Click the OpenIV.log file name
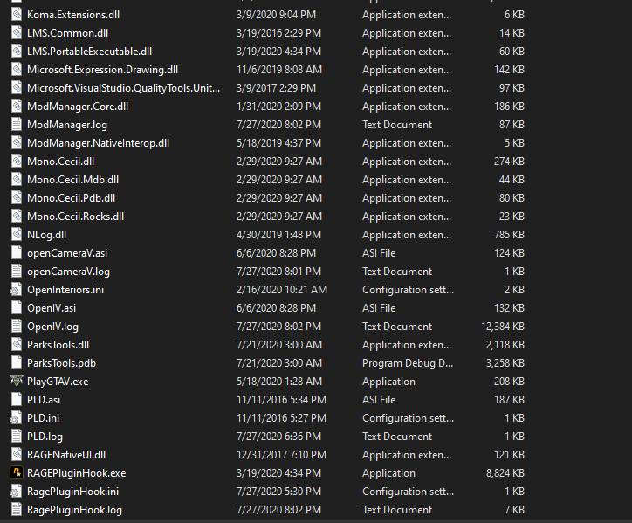632x523 pixels. pyautogui.click(x=52, y=327)
